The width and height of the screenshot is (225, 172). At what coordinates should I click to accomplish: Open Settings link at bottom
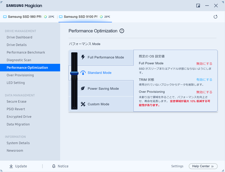click(x=177, y=166)
